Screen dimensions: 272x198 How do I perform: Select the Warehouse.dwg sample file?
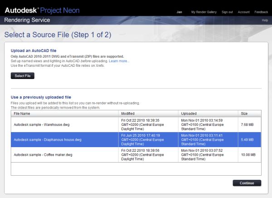click(x=43, y=124)
